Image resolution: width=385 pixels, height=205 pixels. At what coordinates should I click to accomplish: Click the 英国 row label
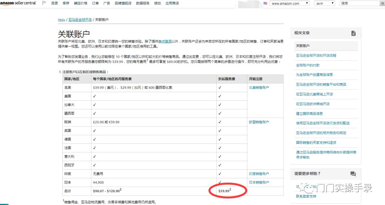tap(67, 131)
